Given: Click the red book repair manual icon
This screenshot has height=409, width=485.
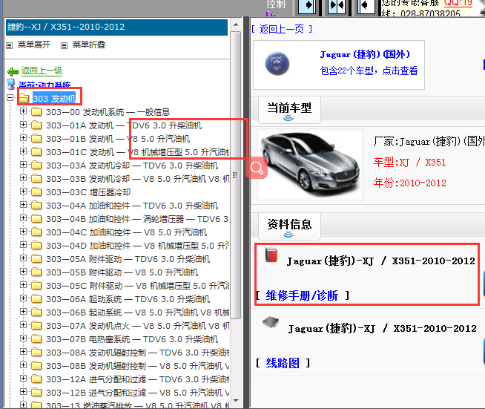Looking at the screenshot, I should click(271, 255).
